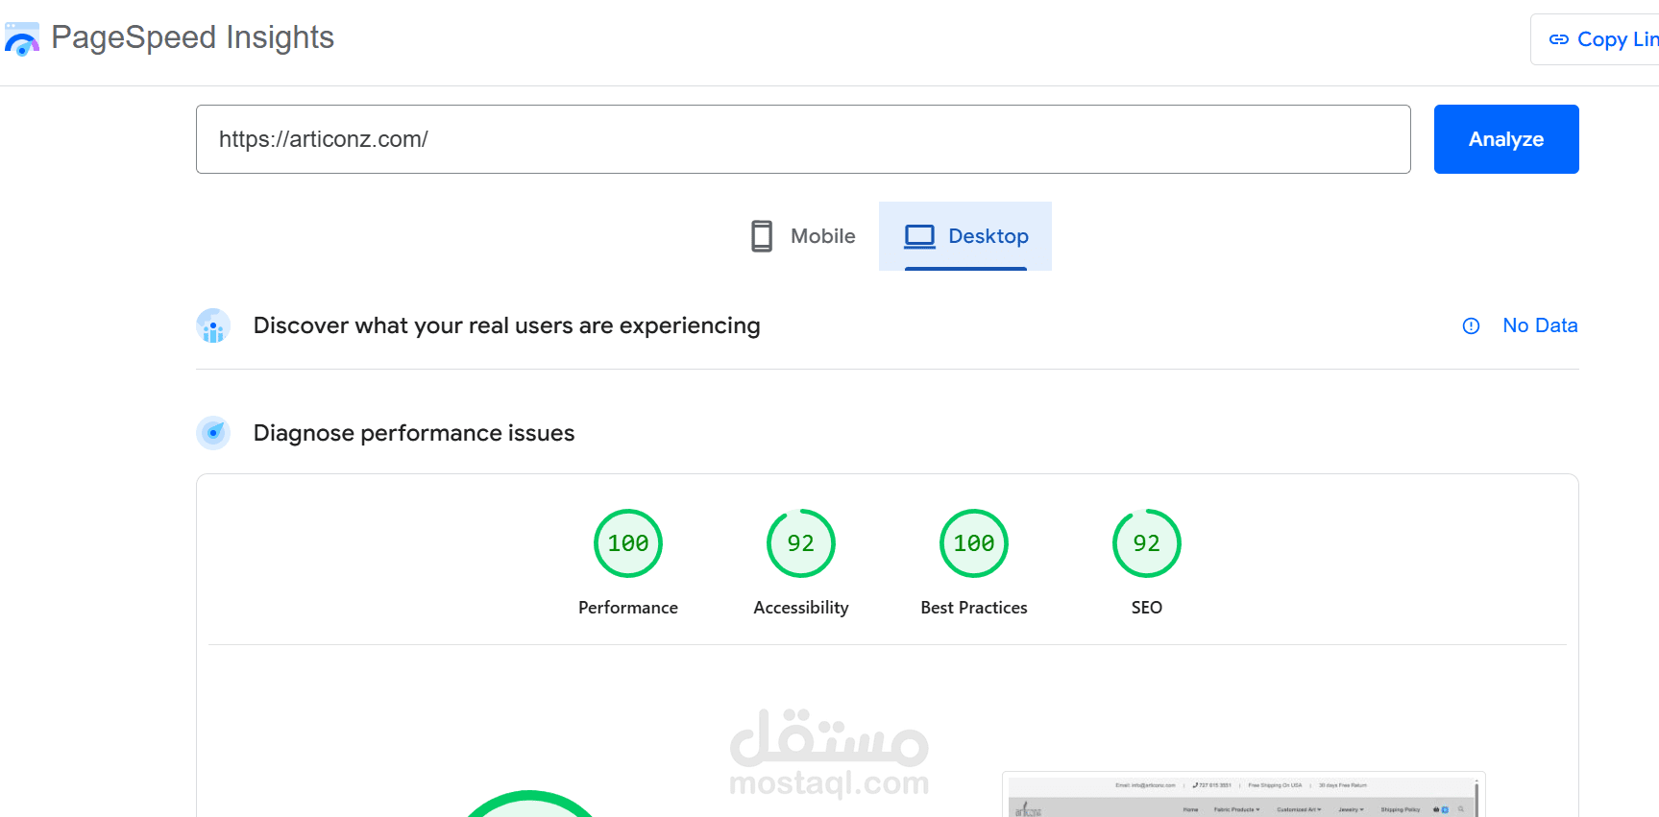This screenshot has width=1659, height=817.
Task: Click the Best Practices label
Action: (x=974, y=608)
